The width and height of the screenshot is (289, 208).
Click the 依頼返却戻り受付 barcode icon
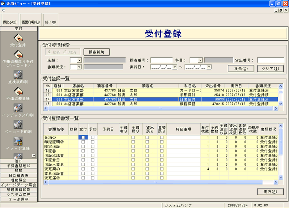point(18,54)
